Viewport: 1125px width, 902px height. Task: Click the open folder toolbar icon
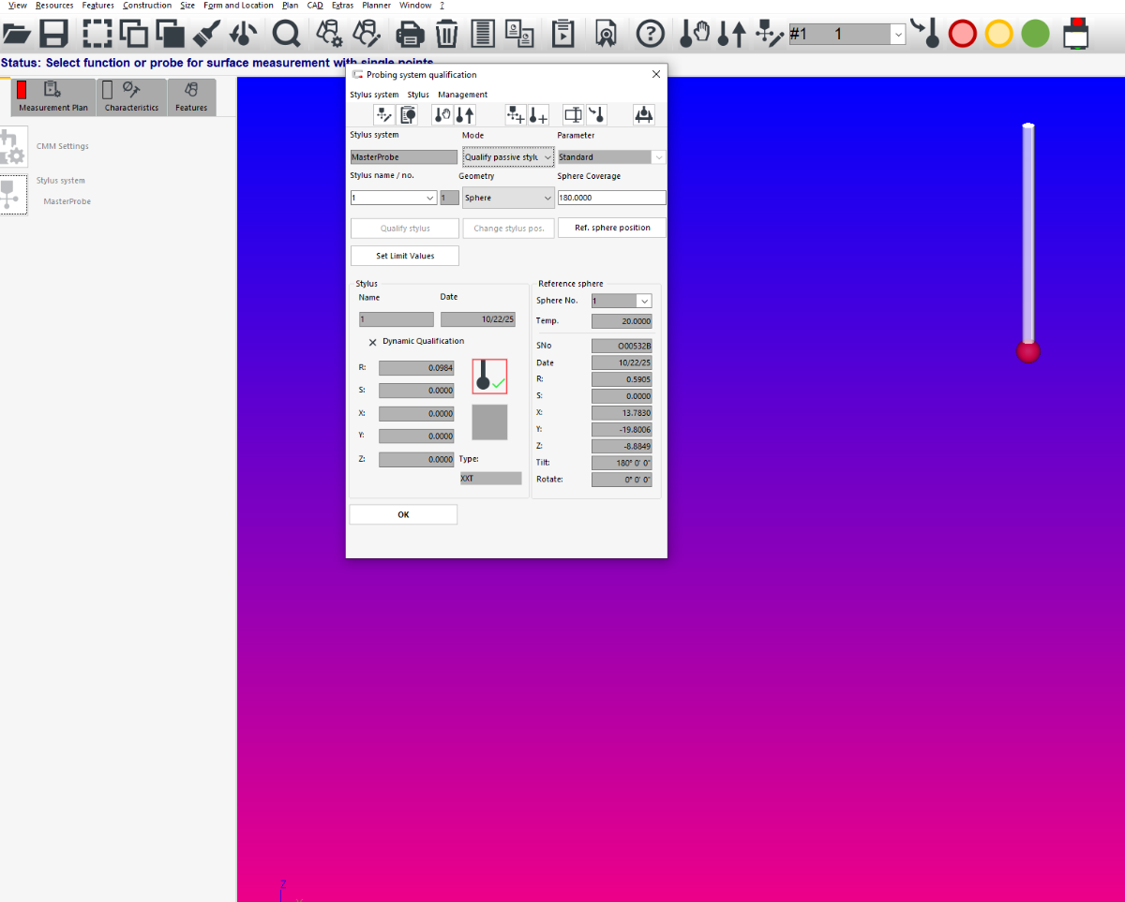tap(16, 35)
